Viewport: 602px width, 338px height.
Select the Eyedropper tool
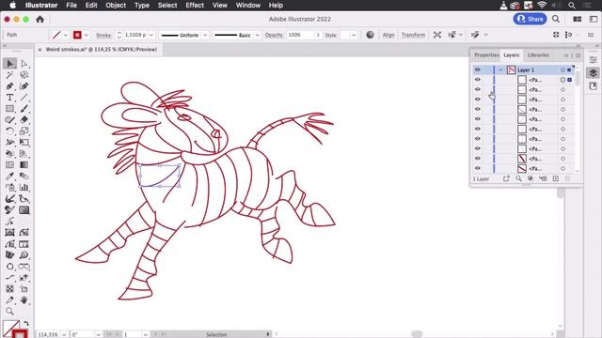click(10, 177)
